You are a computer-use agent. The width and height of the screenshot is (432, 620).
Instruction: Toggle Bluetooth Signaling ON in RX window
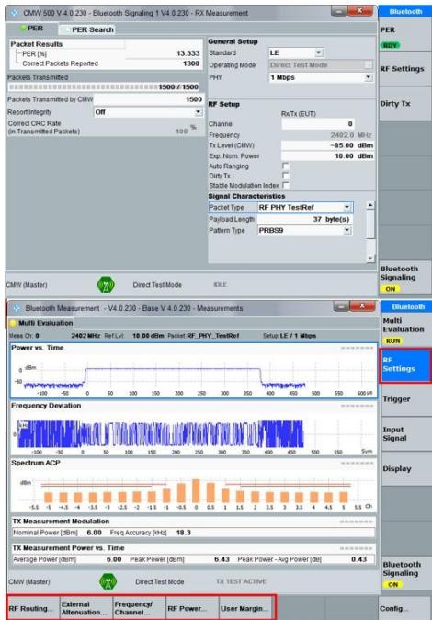pyautogui.click(x=404, y=279)
